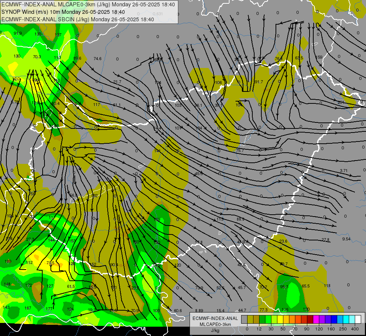Click the map value '61.5'
The width and height of the screenshot is (366, 336).
coord(71,286)
